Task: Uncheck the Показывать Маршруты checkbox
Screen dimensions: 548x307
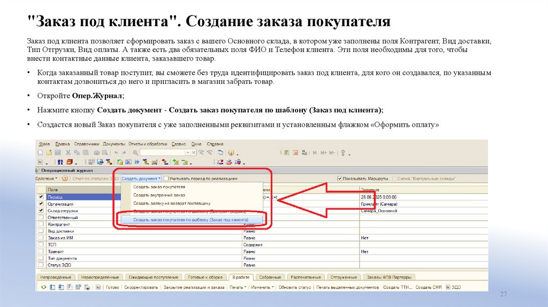Action: [x=339, y=179]
